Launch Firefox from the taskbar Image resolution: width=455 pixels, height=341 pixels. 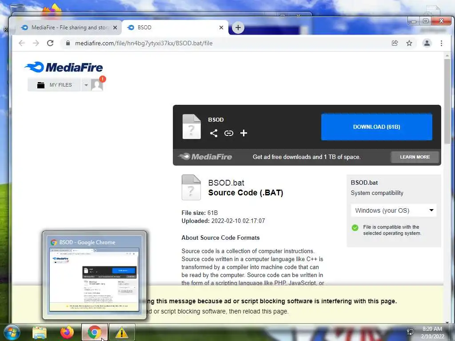click(67, 333)
